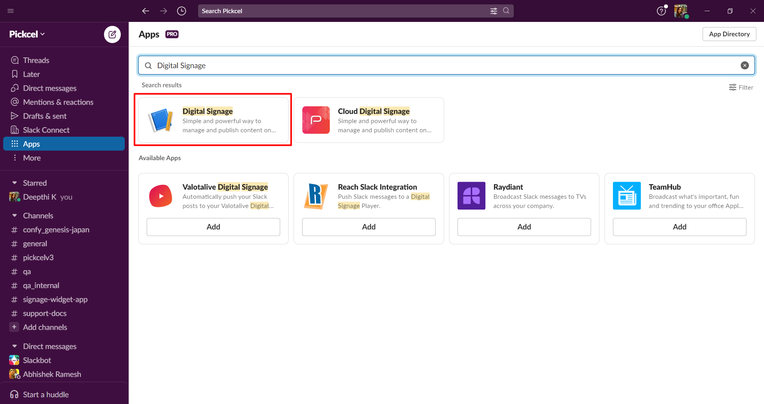Open the Filter option for apps
Image resolution: width=764 pixels, height=404 pixels.
point(741,87)
